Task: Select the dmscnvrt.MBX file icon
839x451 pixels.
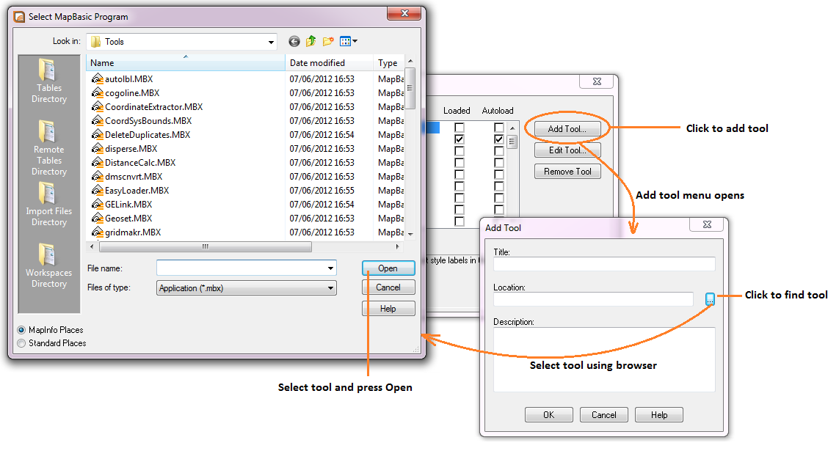Action: (x=97, y=176)
